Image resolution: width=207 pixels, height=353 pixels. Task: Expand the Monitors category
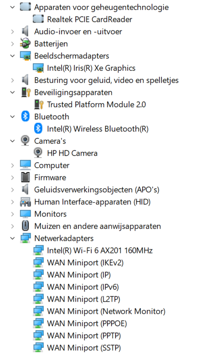13,214
